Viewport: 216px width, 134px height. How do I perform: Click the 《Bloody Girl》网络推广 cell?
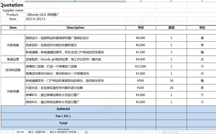pyautogui.click(x=75, y=15)
